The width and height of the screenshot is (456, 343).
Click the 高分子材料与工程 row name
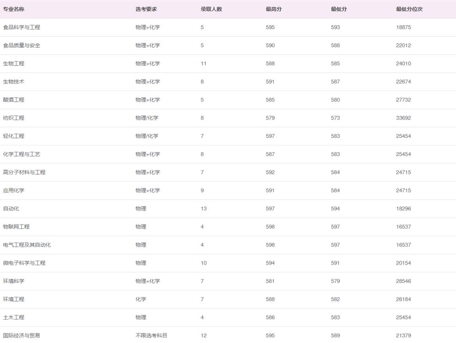(24, 172)
